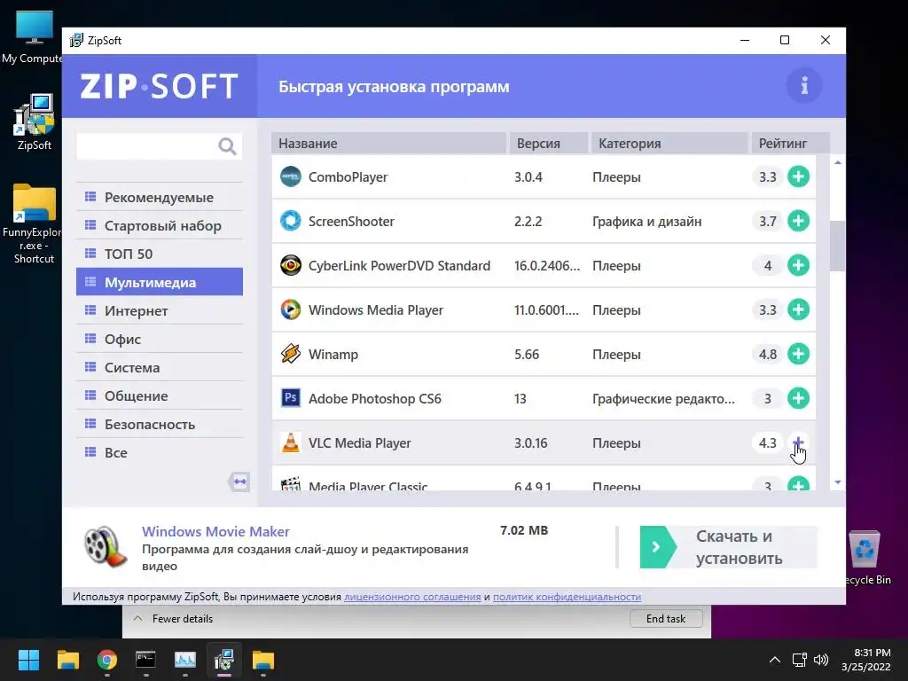The width and height of the screenshot is (908, 681).
Task: Open the info button in header
Action: (803, 86)
